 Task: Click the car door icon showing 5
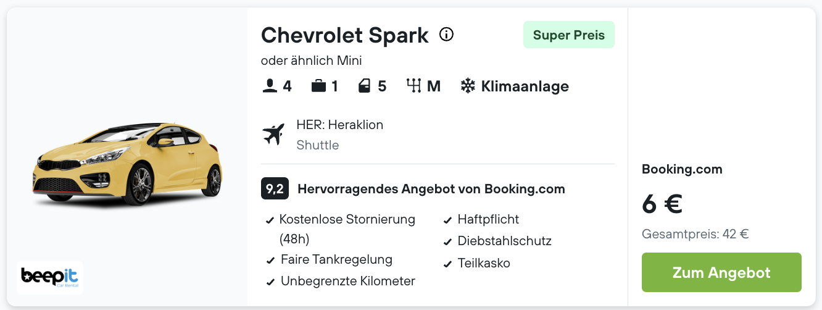coord(365,86)
